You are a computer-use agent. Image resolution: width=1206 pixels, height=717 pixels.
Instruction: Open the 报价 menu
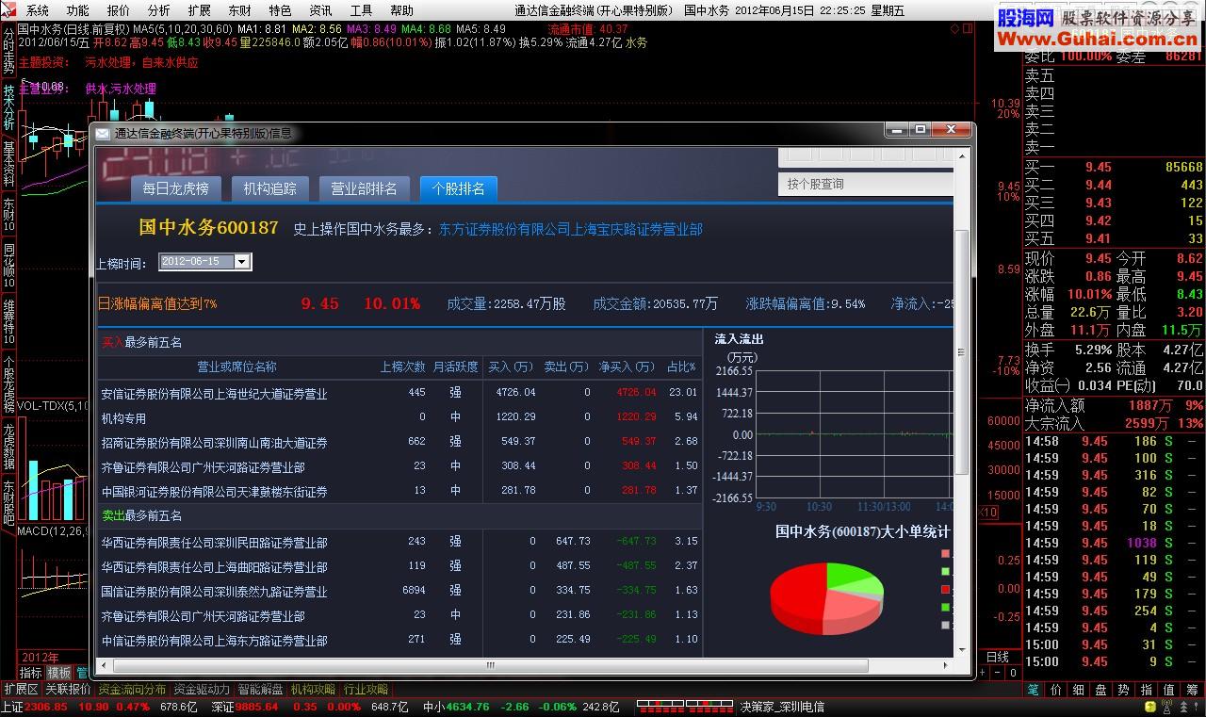tap(119, 10)
